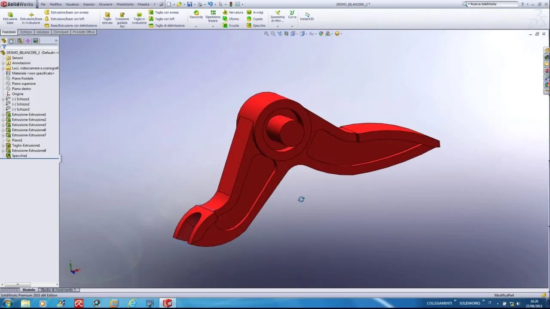Expand FeatureManager panel tabs chevron
Viewport: 550px width, 309px height.
[x=56, y=41]
